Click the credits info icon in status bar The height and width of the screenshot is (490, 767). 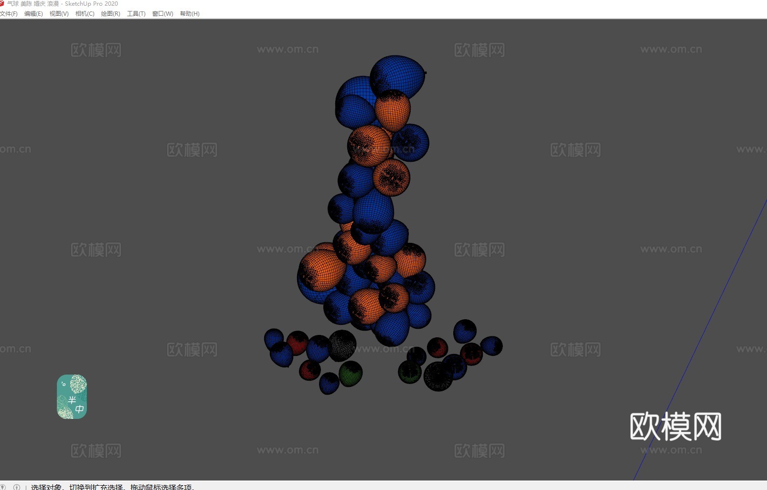pyautogui.click(x=17, y=487)
